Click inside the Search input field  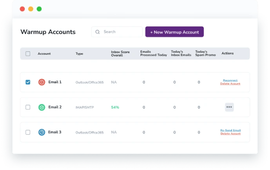pos(120,32)
